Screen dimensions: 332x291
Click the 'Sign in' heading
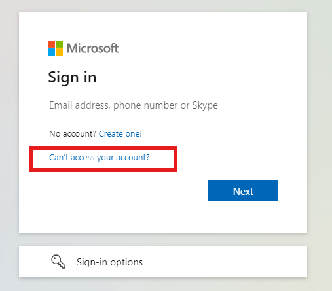[x=72, y=78]
